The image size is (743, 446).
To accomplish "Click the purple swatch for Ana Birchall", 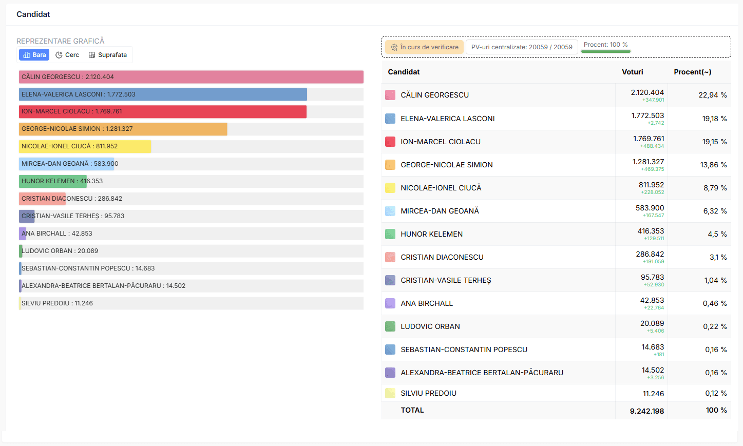I will click(390, 303).
